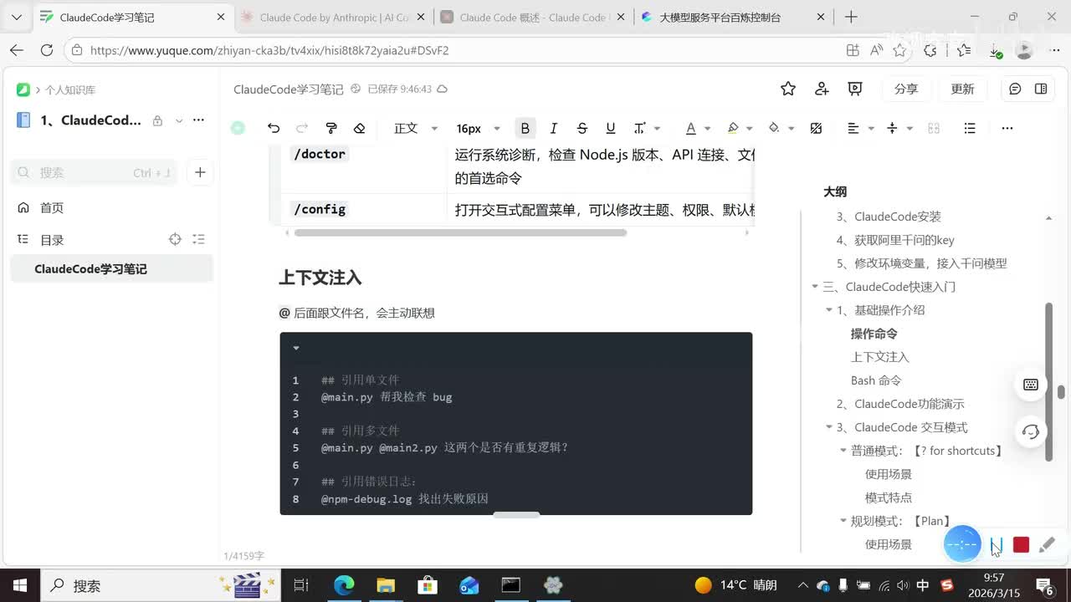Open more toolbar options (three dots)
Screen dimensions: 1071x602
coord(1007,128)
